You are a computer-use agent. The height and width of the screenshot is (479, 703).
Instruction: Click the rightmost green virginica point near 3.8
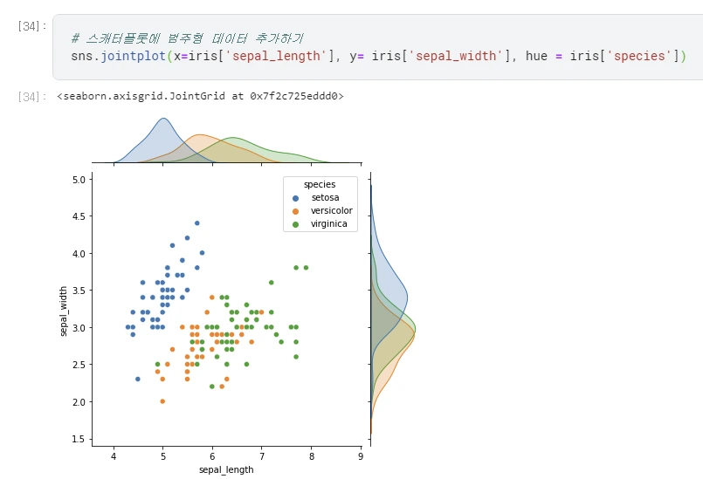306,268
